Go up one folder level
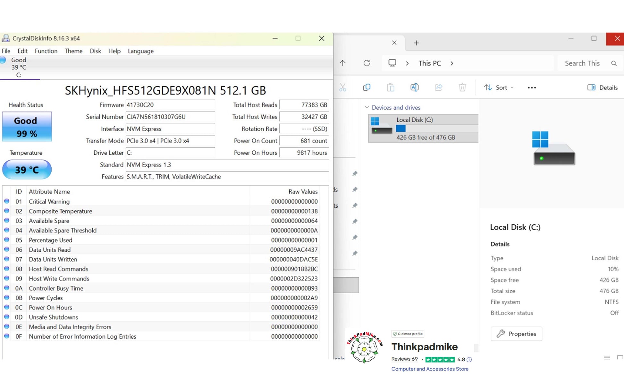The height and width of the screenshot is (392, 624). point(342,63)
